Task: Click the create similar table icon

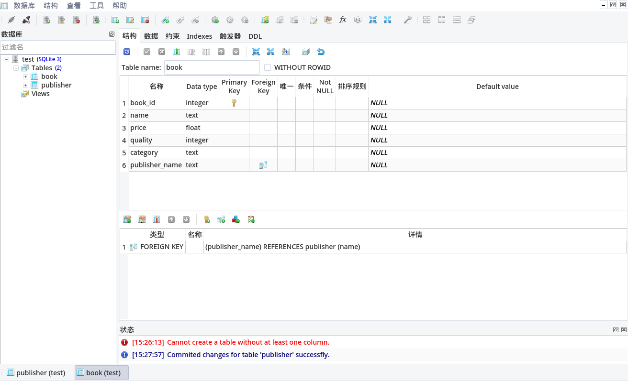Action: click(305, 52)
